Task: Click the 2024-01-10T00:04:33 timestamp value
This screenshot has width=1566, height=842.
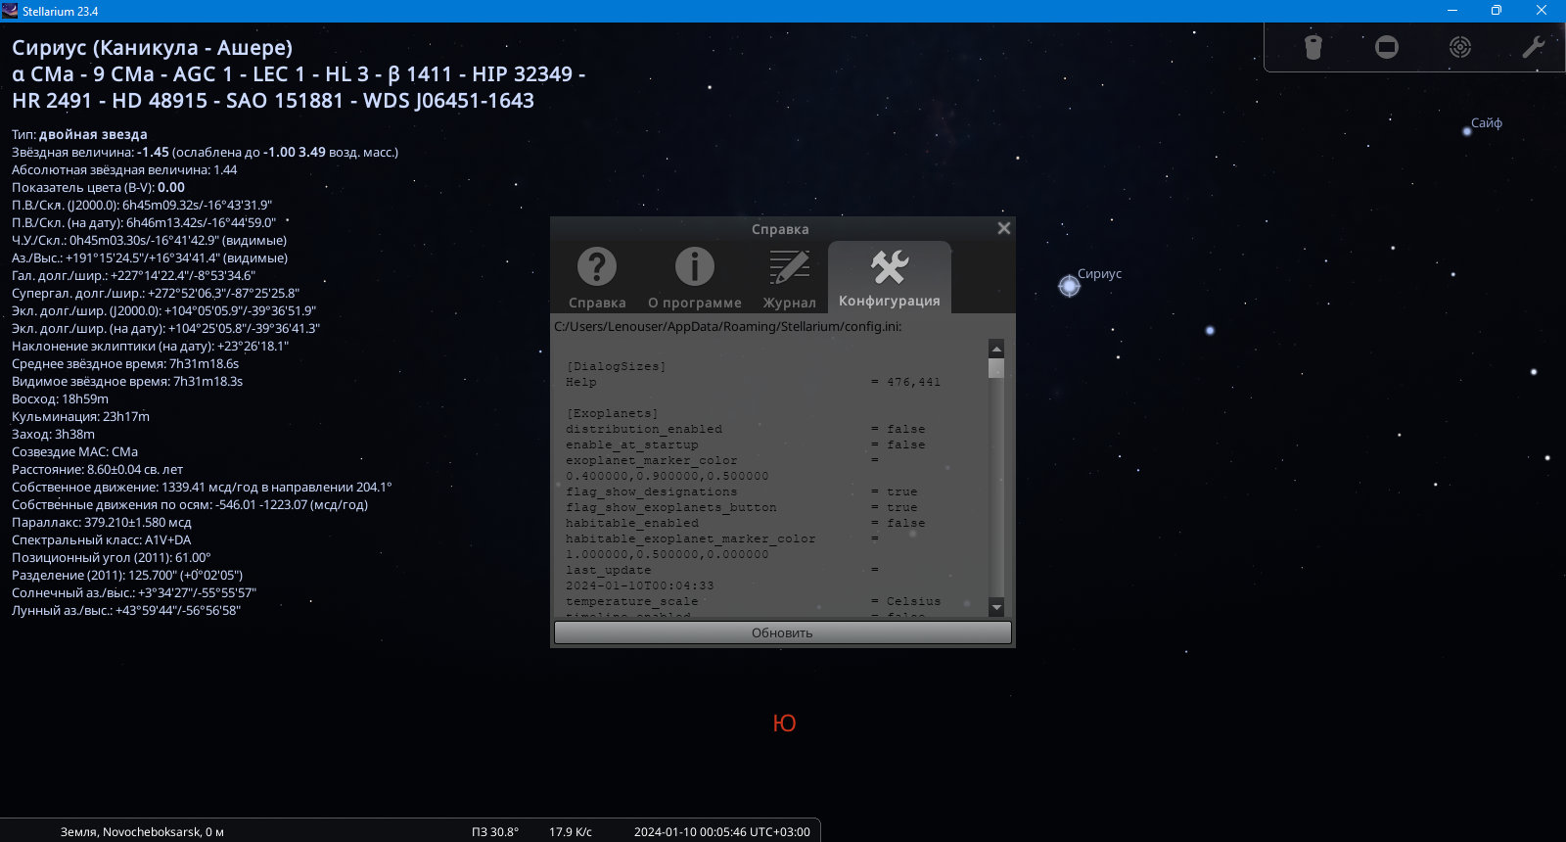Action: point(639,585)
